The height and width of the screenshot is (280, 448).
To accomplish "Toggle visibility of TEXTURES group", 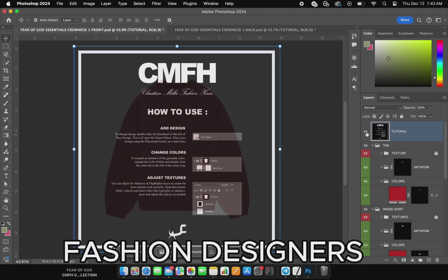I will coord(366,217).
